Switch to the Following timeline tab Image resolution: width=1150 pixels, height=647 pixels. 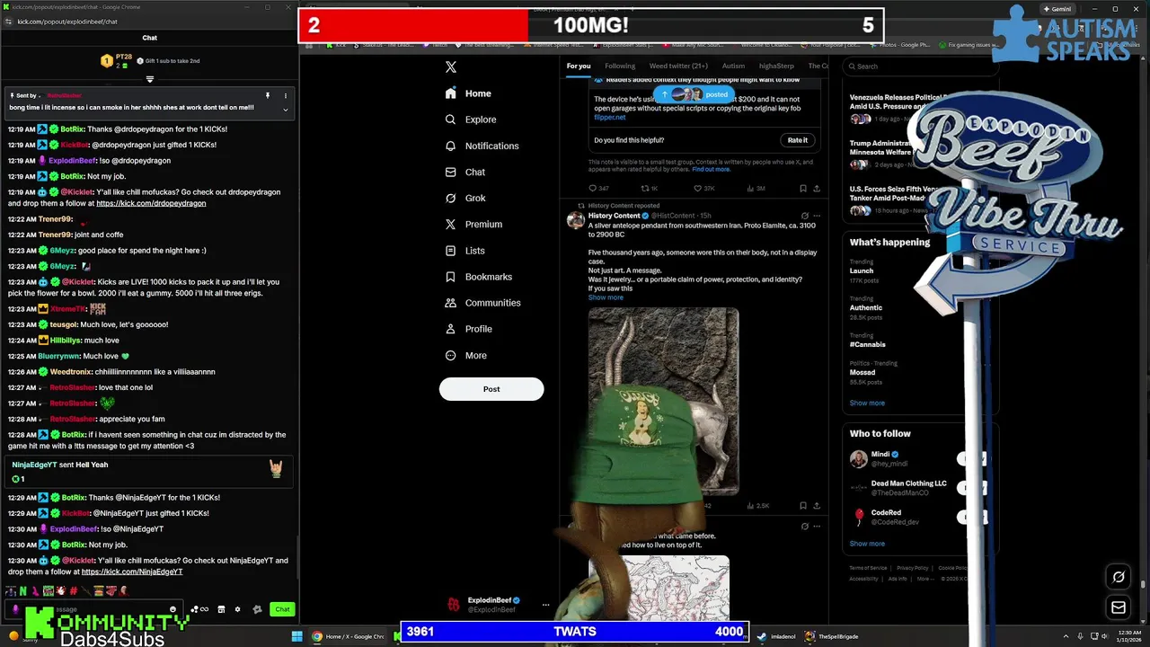pyautogui.click(x=620, y=66)
